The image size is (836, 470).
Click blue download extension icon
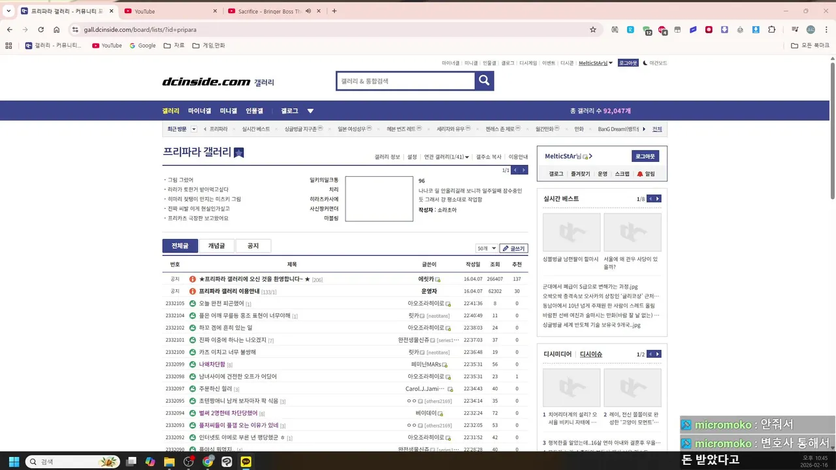coord(756,29)
